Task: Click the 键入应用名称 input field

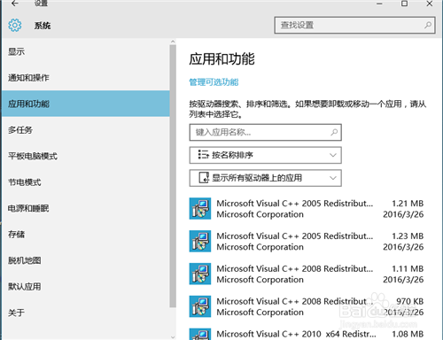Action: 266,132
